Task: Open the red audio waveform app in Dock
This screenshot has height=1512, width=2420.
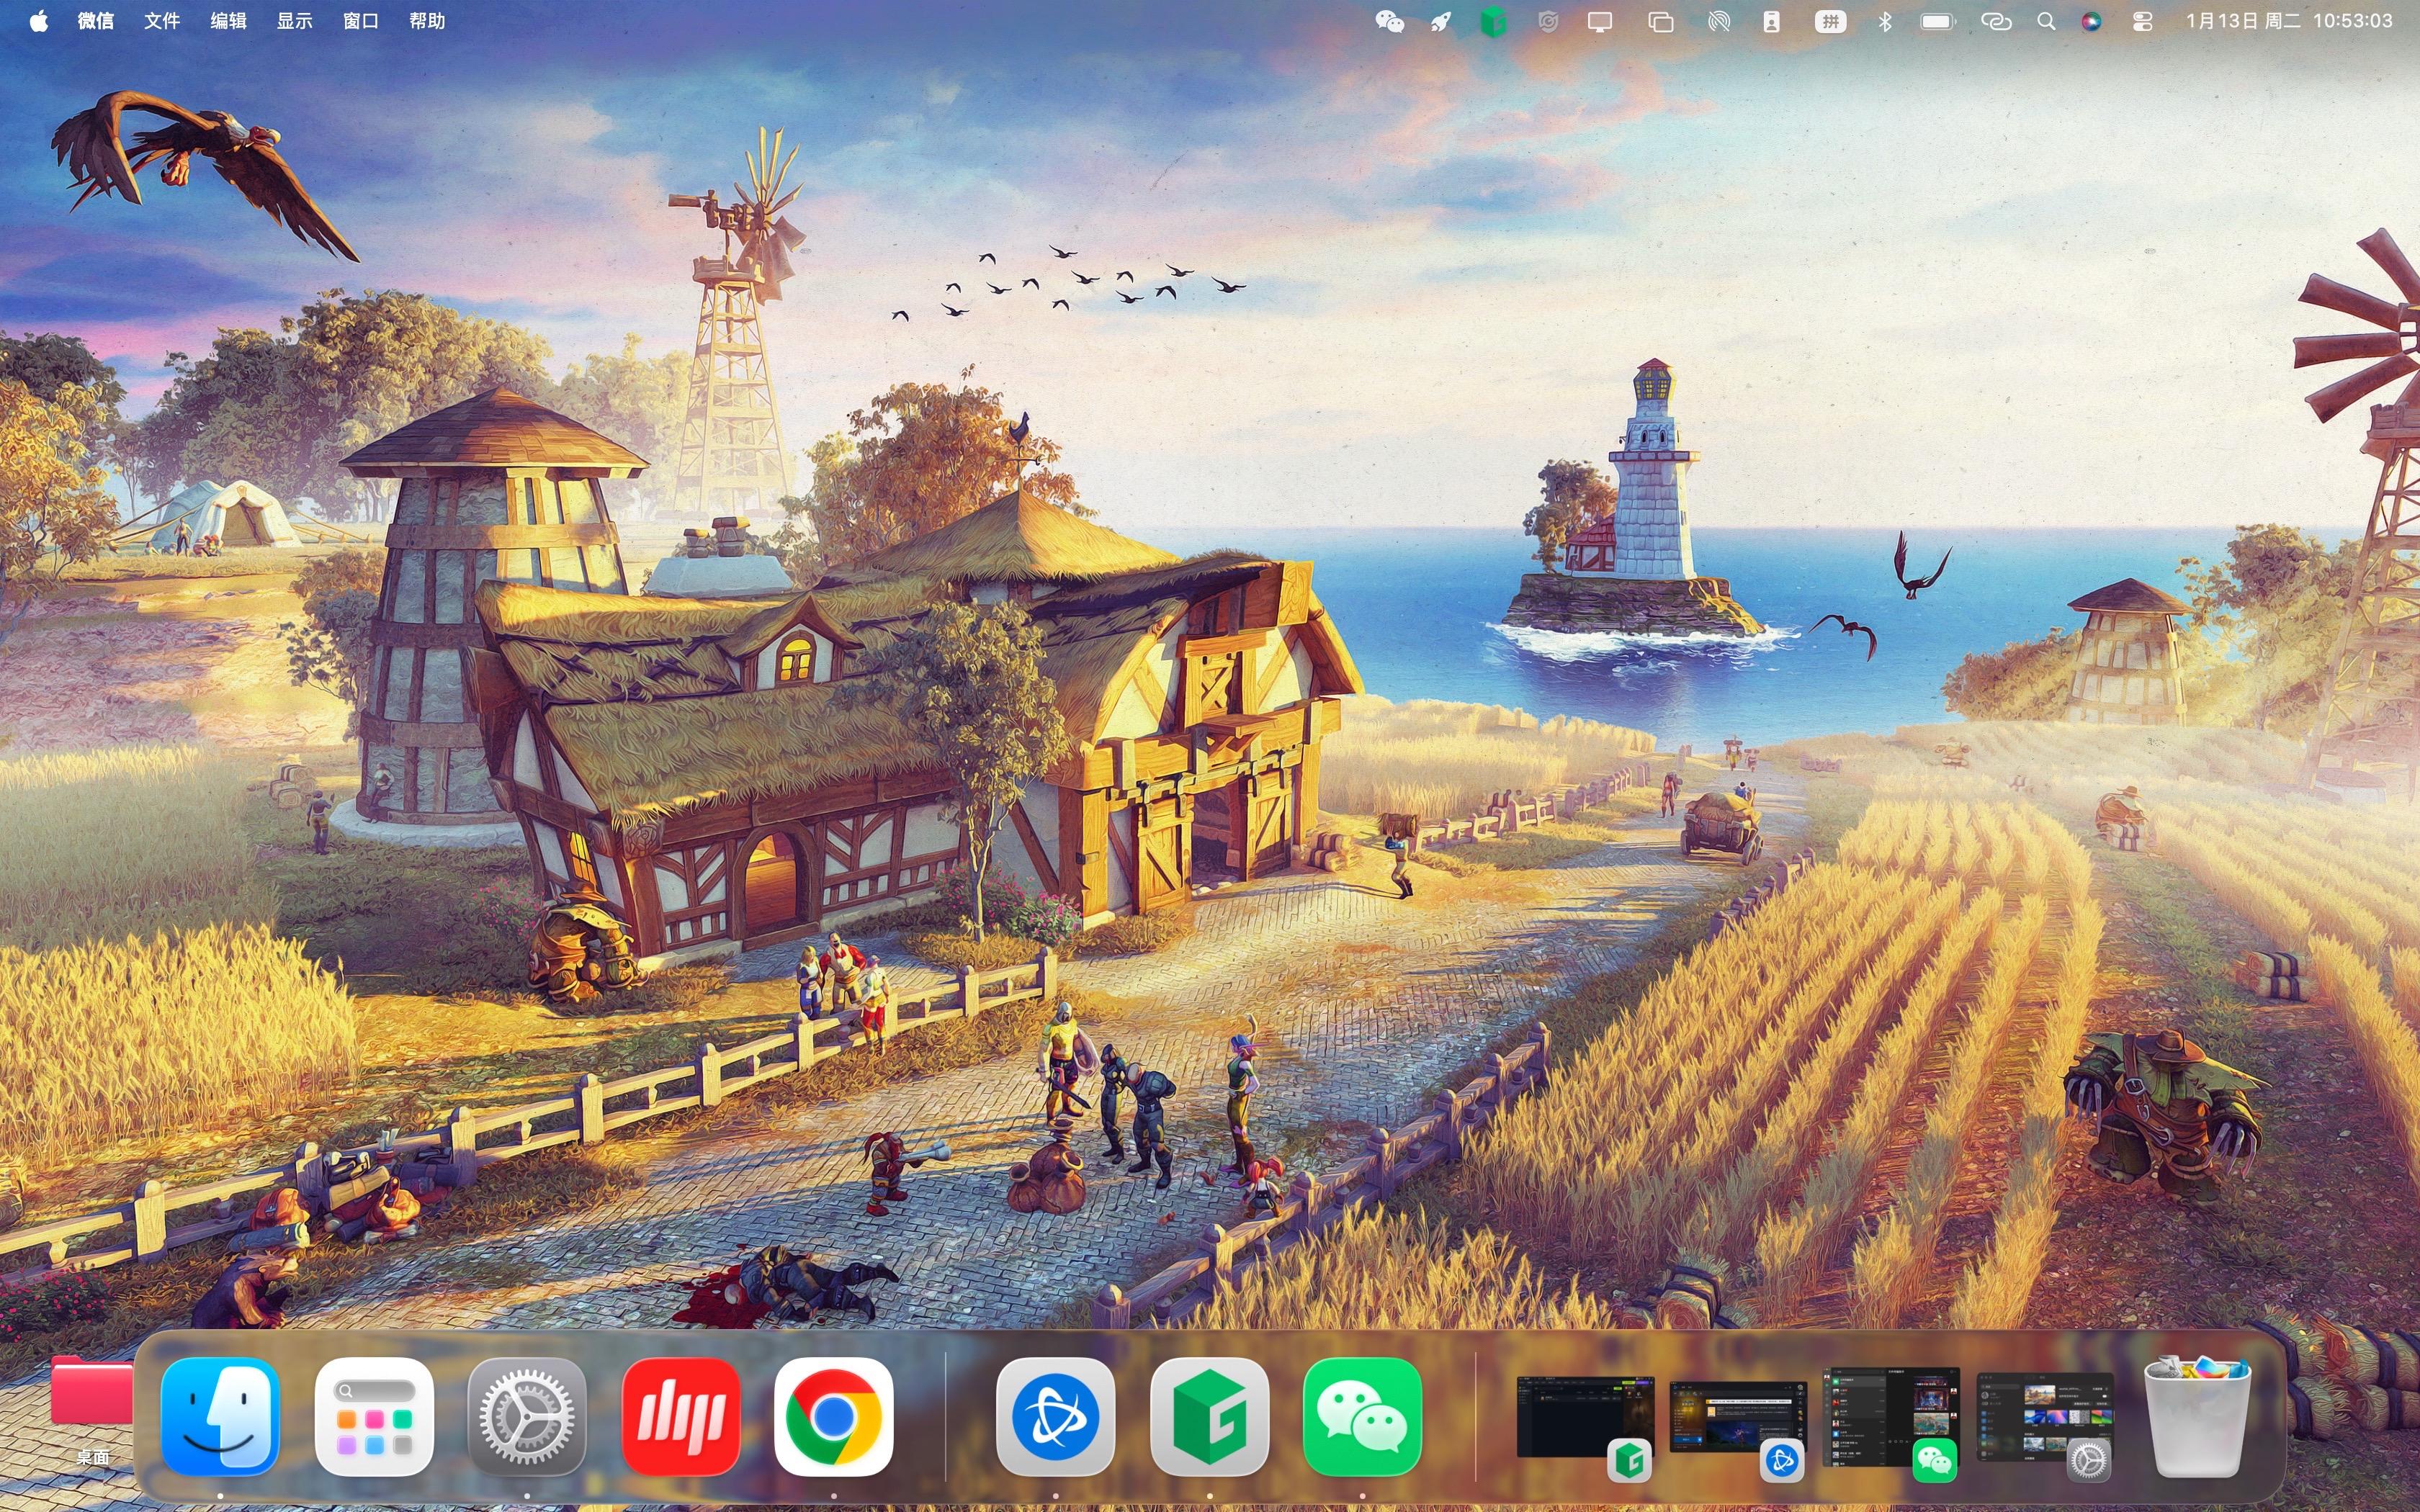Action: (x=680, y=1416)
